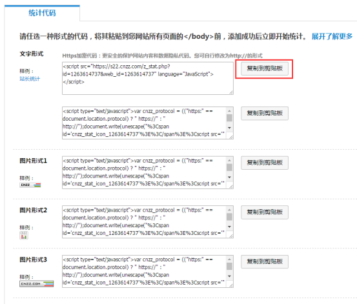357x304 pixels.
Task: Click the resize grip of first textarea
Action: (x=231, y=92)
